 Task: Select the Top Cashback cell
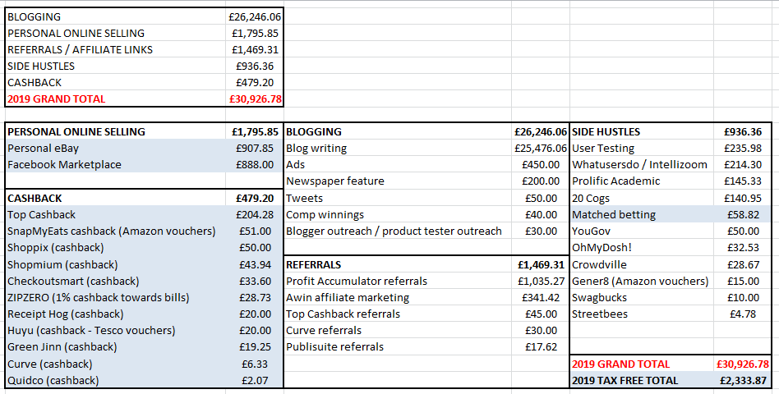[x=115, y=214]
